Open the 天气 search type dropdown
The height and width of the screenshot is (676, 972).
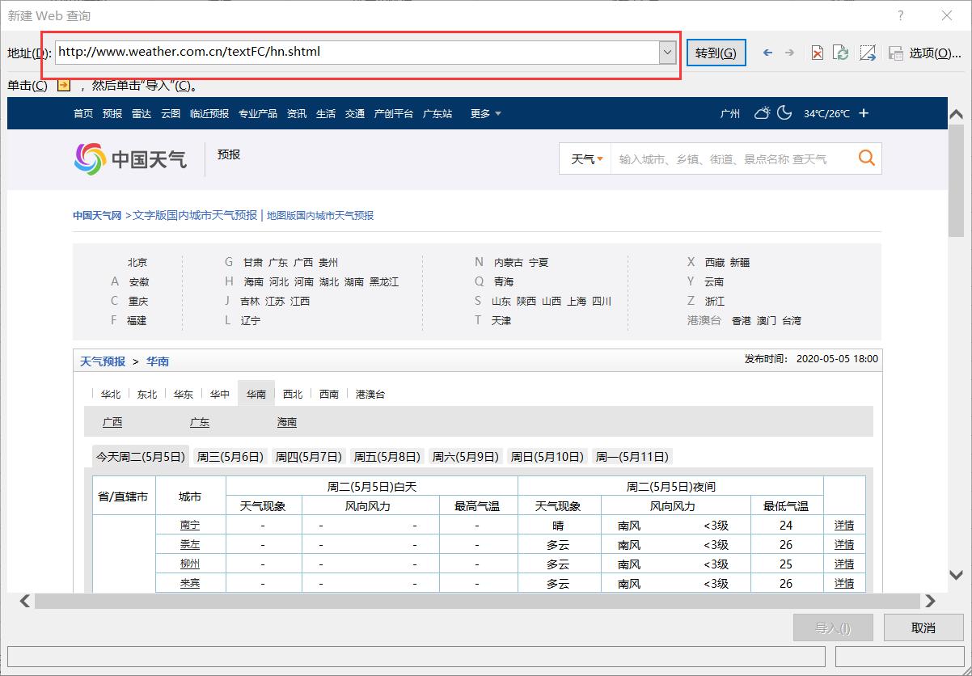[585, 158]
